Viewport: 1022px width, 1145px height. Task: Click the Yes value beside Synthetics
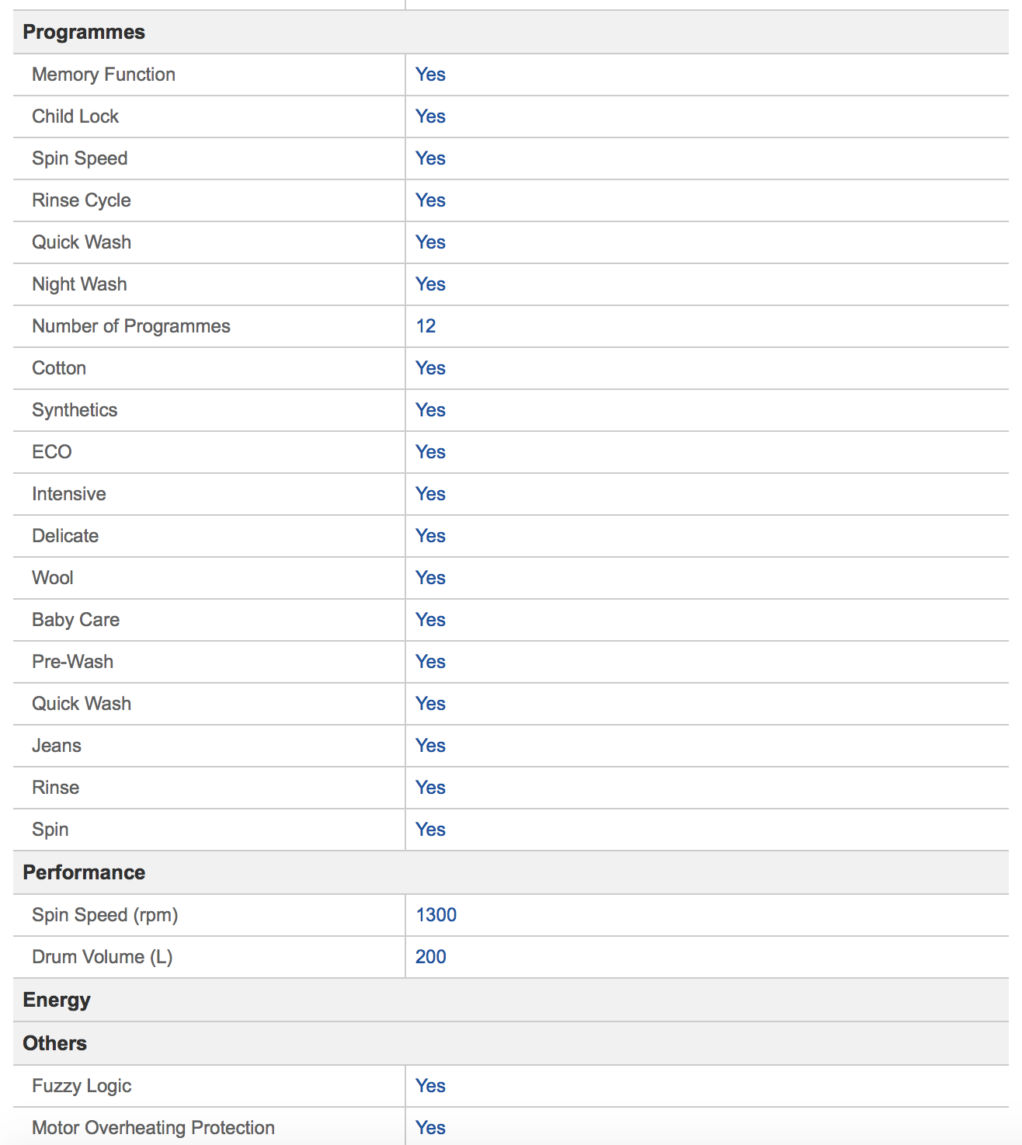pyautogui.click(x=430, y=410)
